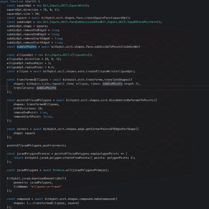Click the 'translateShapes' method call

[x=116, y=80]
